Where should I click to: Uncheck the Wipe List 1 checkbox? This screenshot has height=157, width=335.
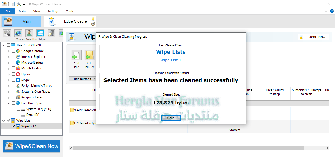14,126
